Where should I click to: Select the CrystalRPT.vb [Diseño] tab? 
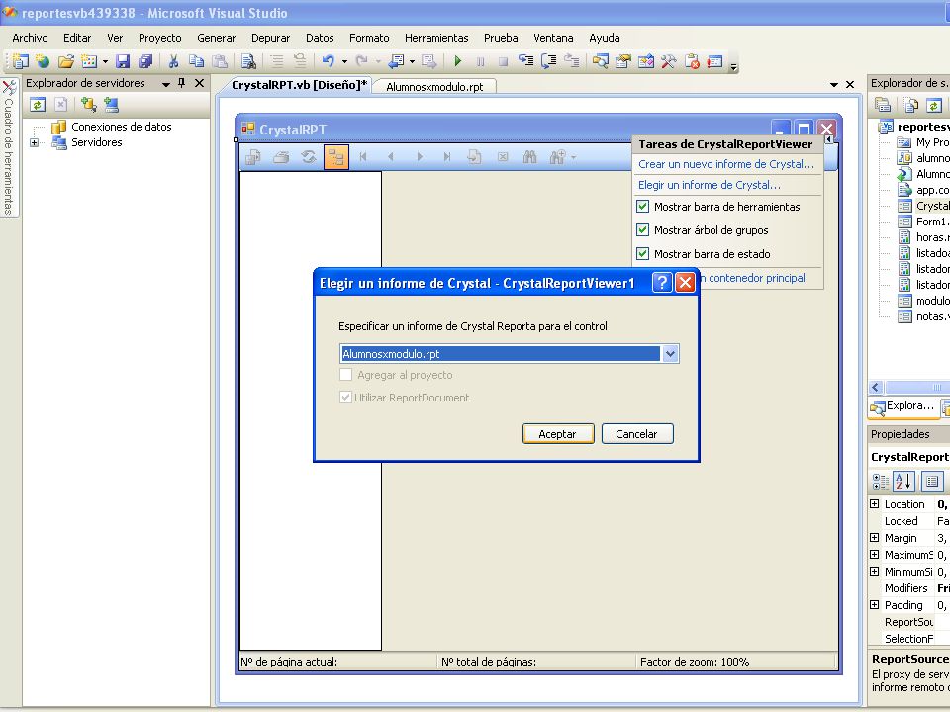click(x=299, y=85)
